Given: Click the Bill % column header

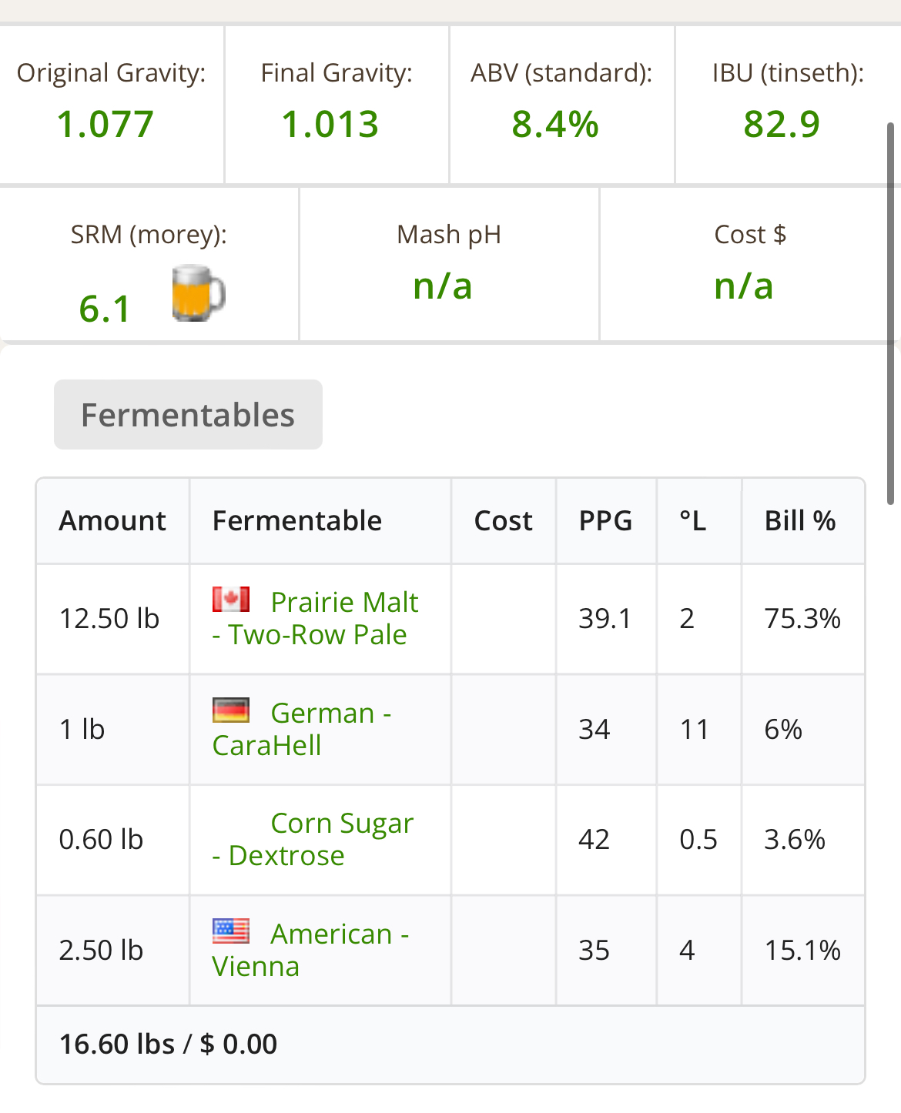Looking at the screenshot, I should 800,521.
